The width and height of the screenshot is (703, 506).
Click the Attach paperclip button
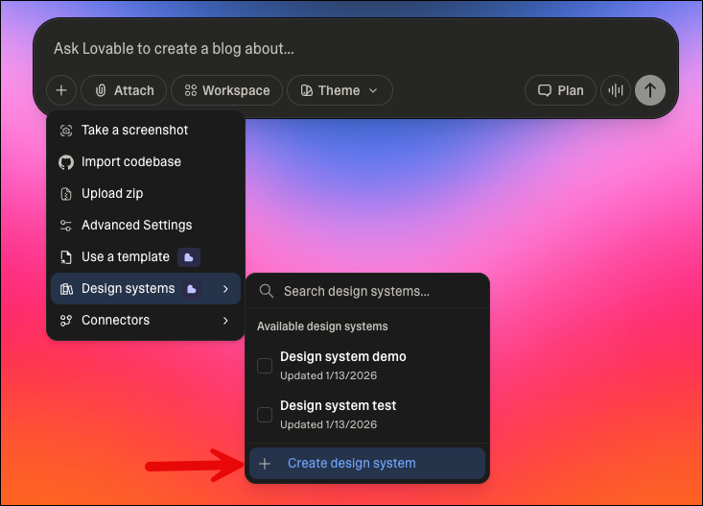[124, 90]
